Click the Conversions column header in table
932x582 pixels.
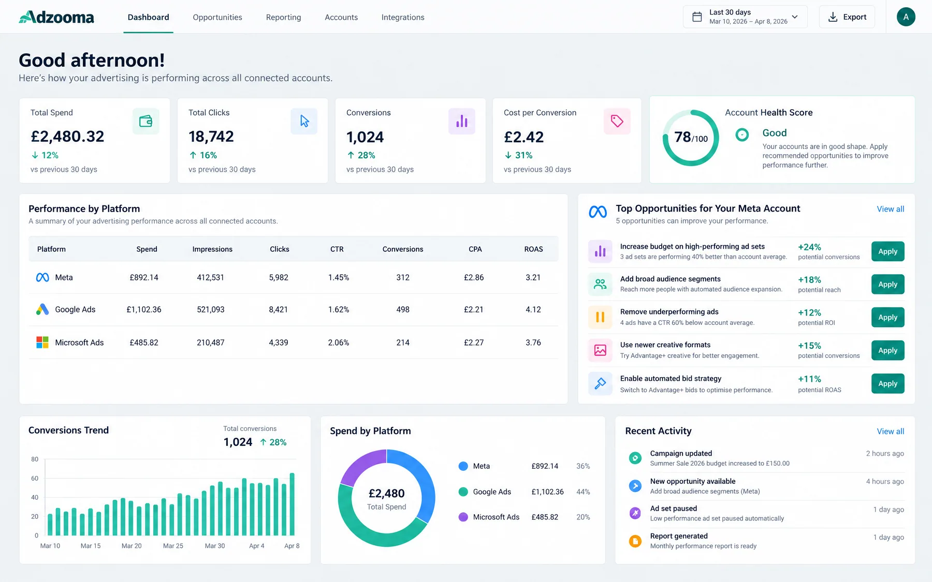pos(403,249)
